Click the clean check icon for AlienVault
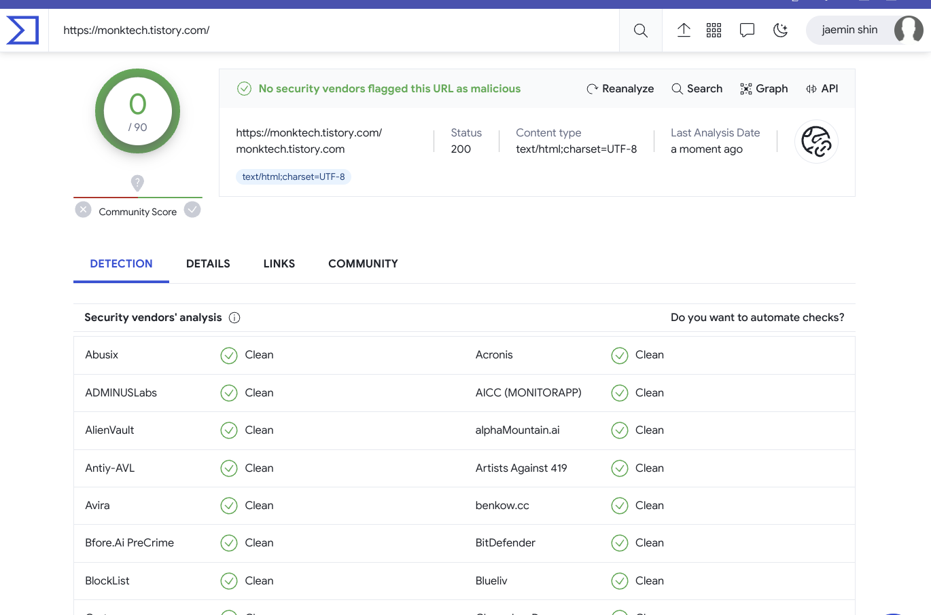Viewport: 931px width, 615px height. click(229, 430)
